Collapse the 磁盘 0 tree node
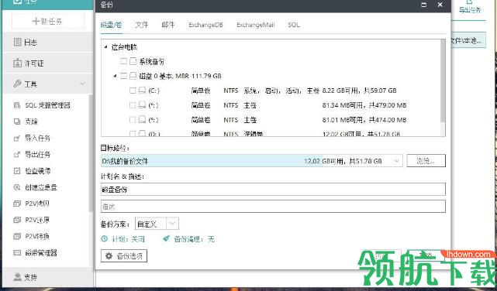The image size is (497, 291). (x=115, y=76)
